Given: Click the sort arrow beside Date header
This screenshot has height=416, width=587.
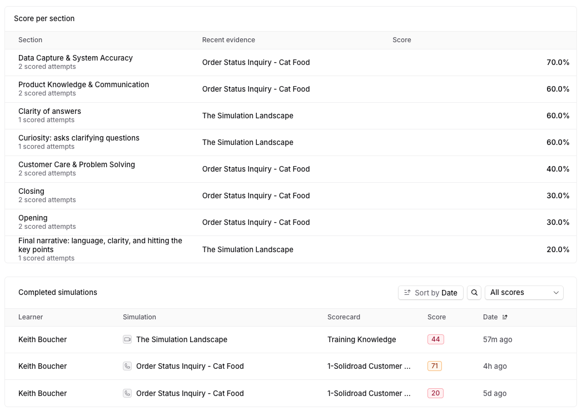Looking at the screenshot, I should coord(505,317).
